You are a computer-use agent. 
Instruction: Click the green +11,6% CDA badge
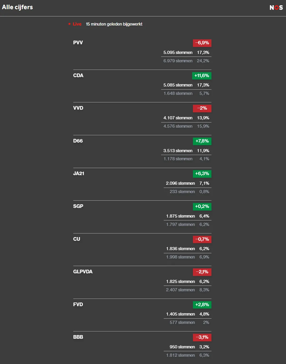click(202, 76)
